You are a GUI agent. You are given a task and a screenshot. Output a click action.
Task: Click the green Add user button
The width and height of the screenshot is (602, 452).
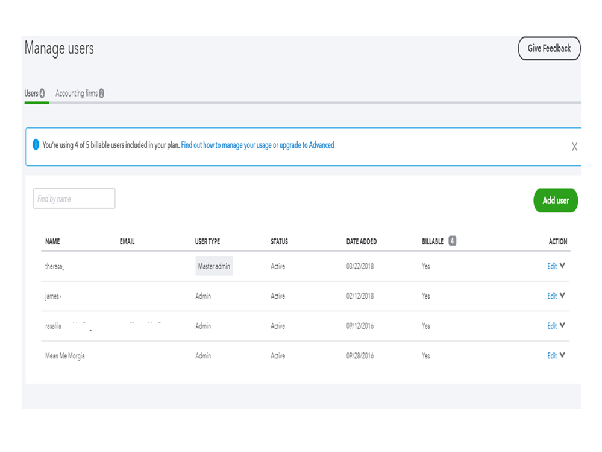555,200
